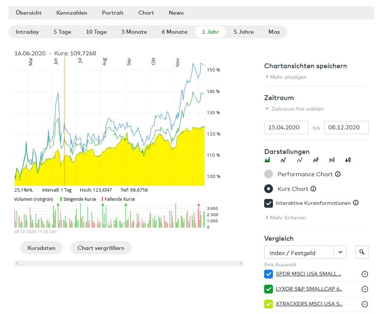Open the Index / Festgeld dropdown
The width and height of the screenshot is (377, 314).
[340, 252]
